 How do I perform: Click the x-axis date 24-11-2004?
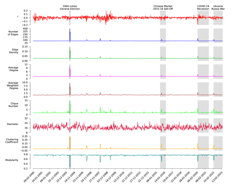pyautogui.click(x=70, y=177)
